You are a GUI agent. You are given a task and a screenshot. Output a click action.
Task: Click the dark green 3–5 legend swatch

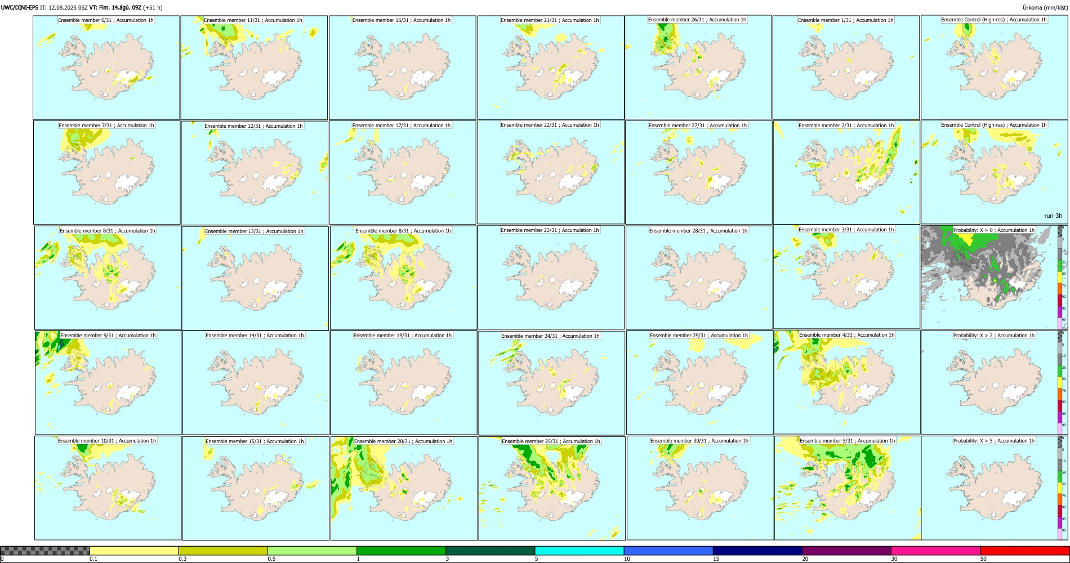(490, 551)
